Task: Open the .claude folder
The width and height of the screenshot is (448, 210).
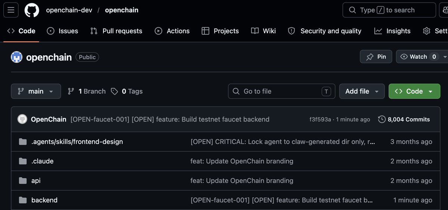Action: (42, 161)
